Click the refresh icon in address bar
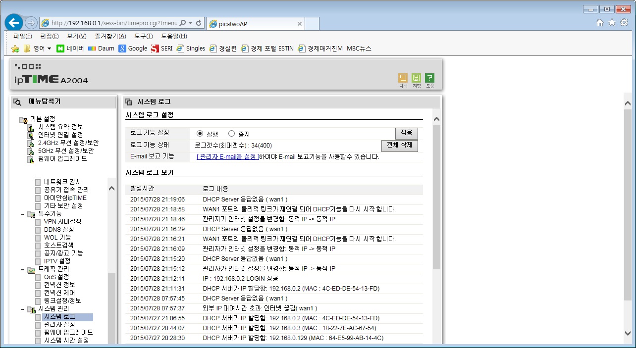This screenshot has width=636, height=348. pos(199,23)
